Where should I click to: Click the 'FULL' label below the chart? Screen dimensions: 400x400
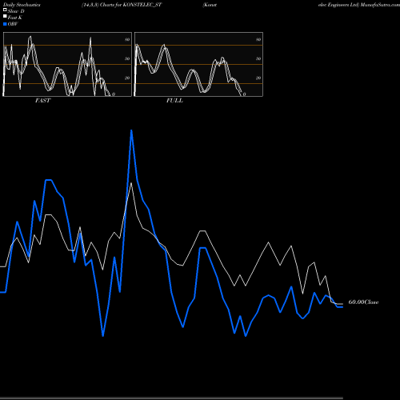(x=174, y=101)
